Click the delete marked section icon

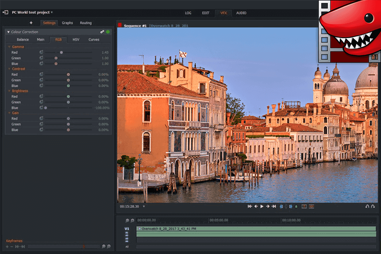(x=312, y=206)
